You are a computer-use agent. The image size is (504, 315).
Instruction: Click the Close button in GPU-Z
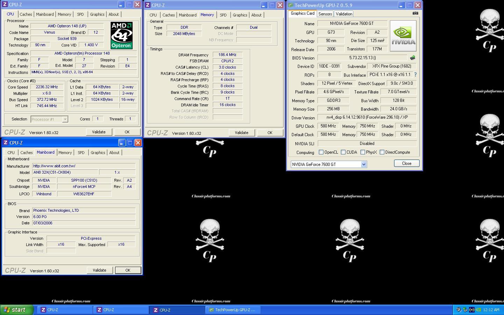click(x=407, y=163)
